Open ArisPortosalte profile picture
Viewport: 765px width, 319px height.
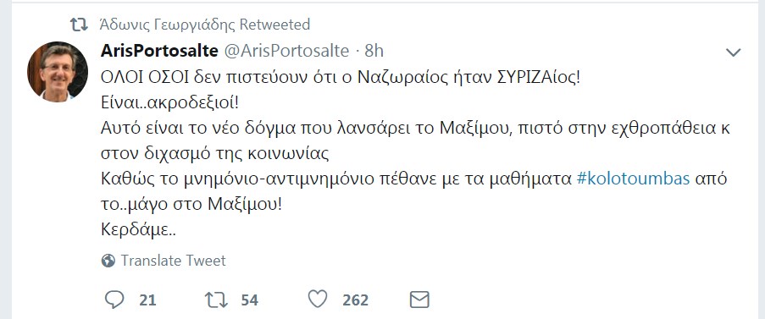coord(58,72)
